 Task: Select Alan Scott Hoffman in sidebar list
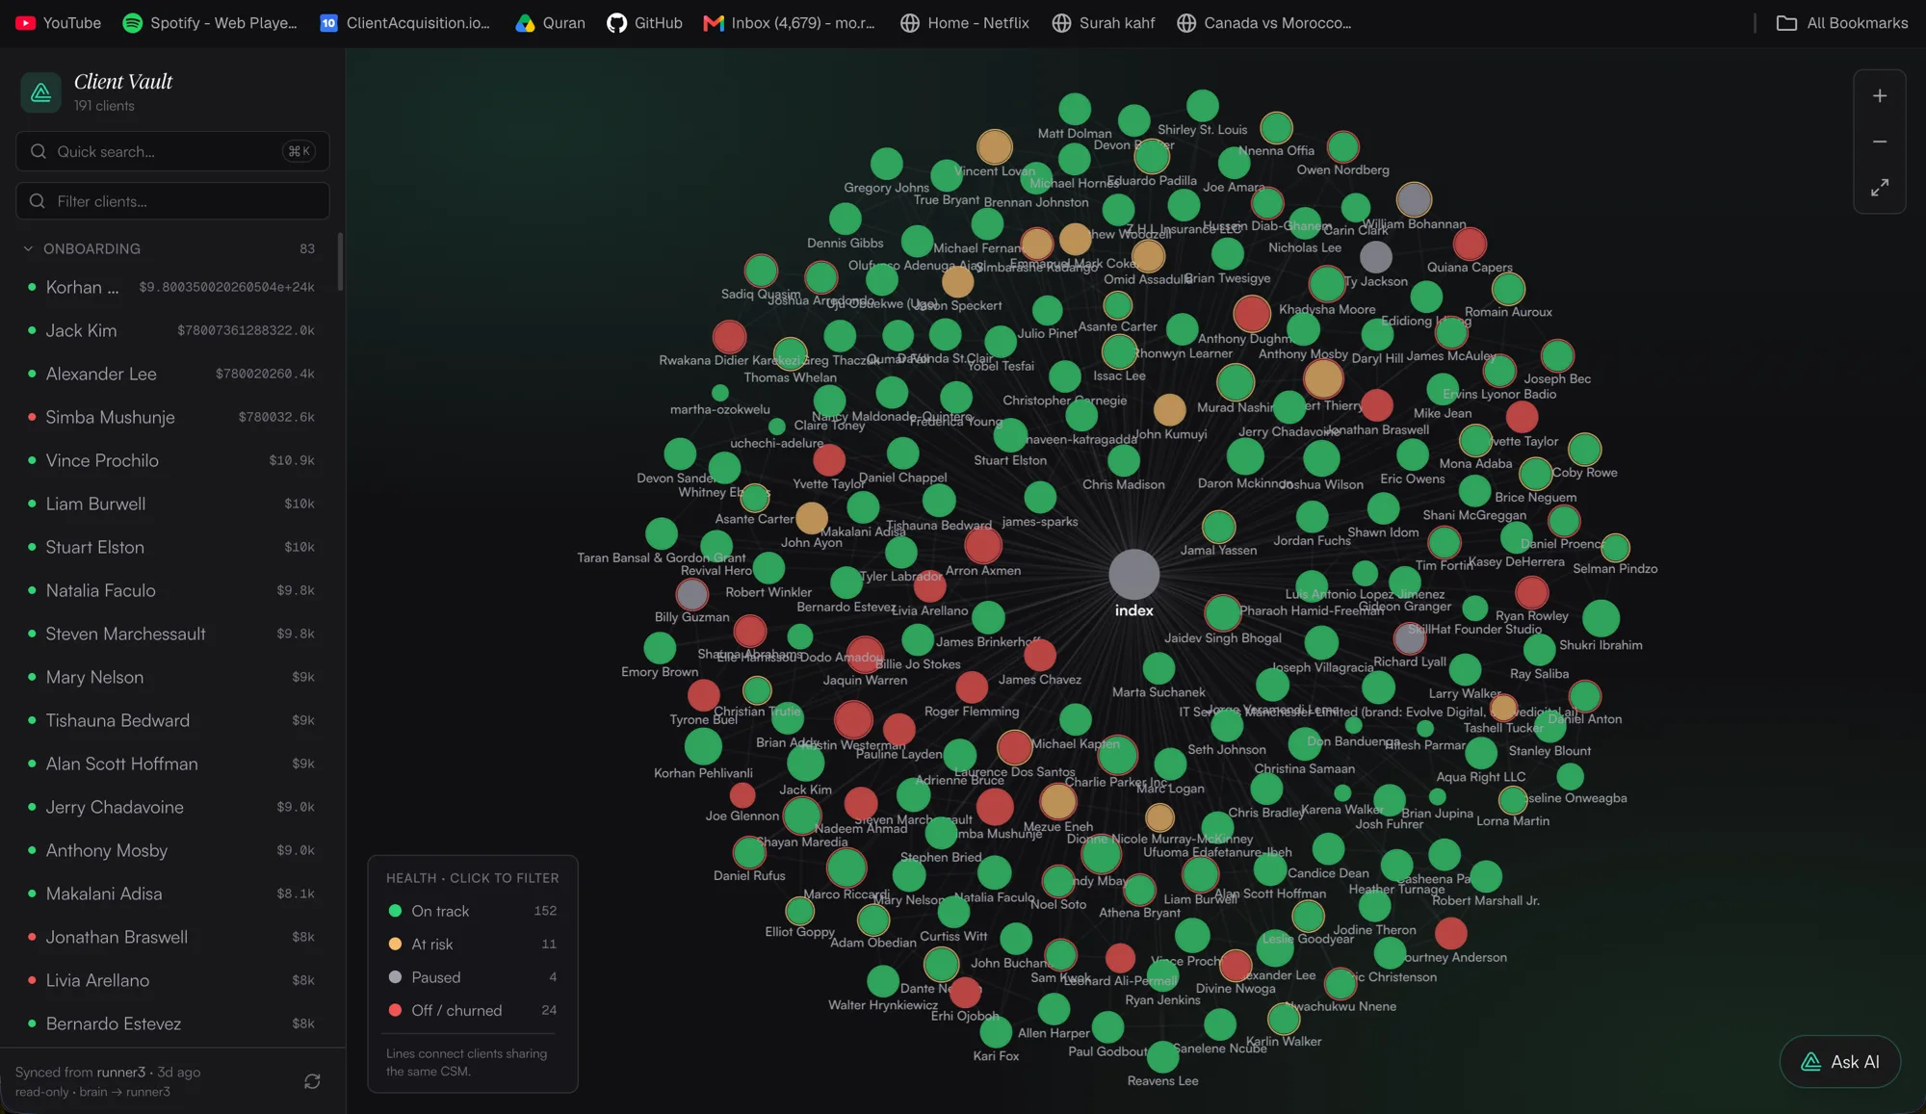point(172,764)
